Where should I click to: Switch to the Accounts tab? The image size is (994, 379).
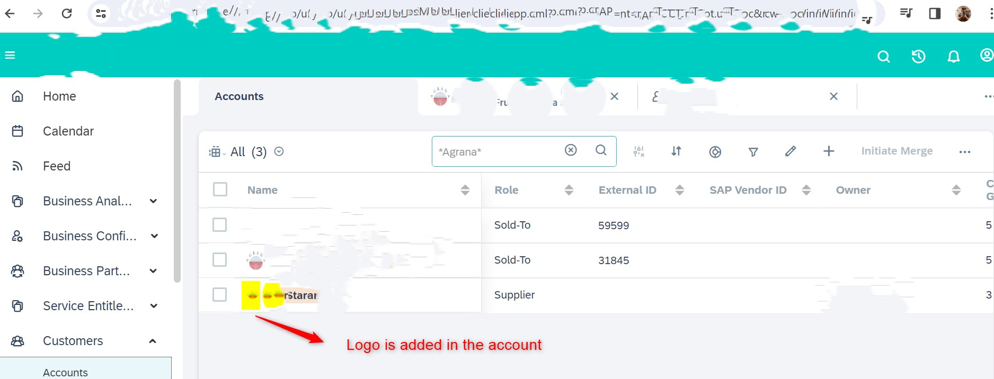[x=239, y=96]
